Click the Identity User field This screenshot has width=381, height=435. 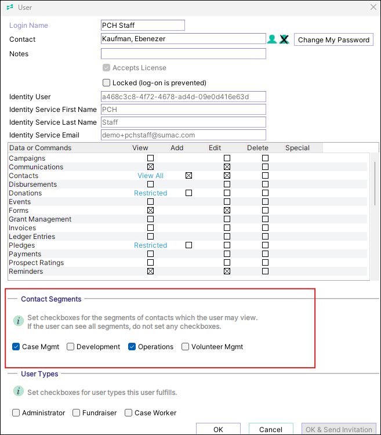[183, 96]
